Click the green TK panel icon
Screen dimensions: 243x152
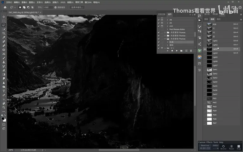tap(199, 51)
